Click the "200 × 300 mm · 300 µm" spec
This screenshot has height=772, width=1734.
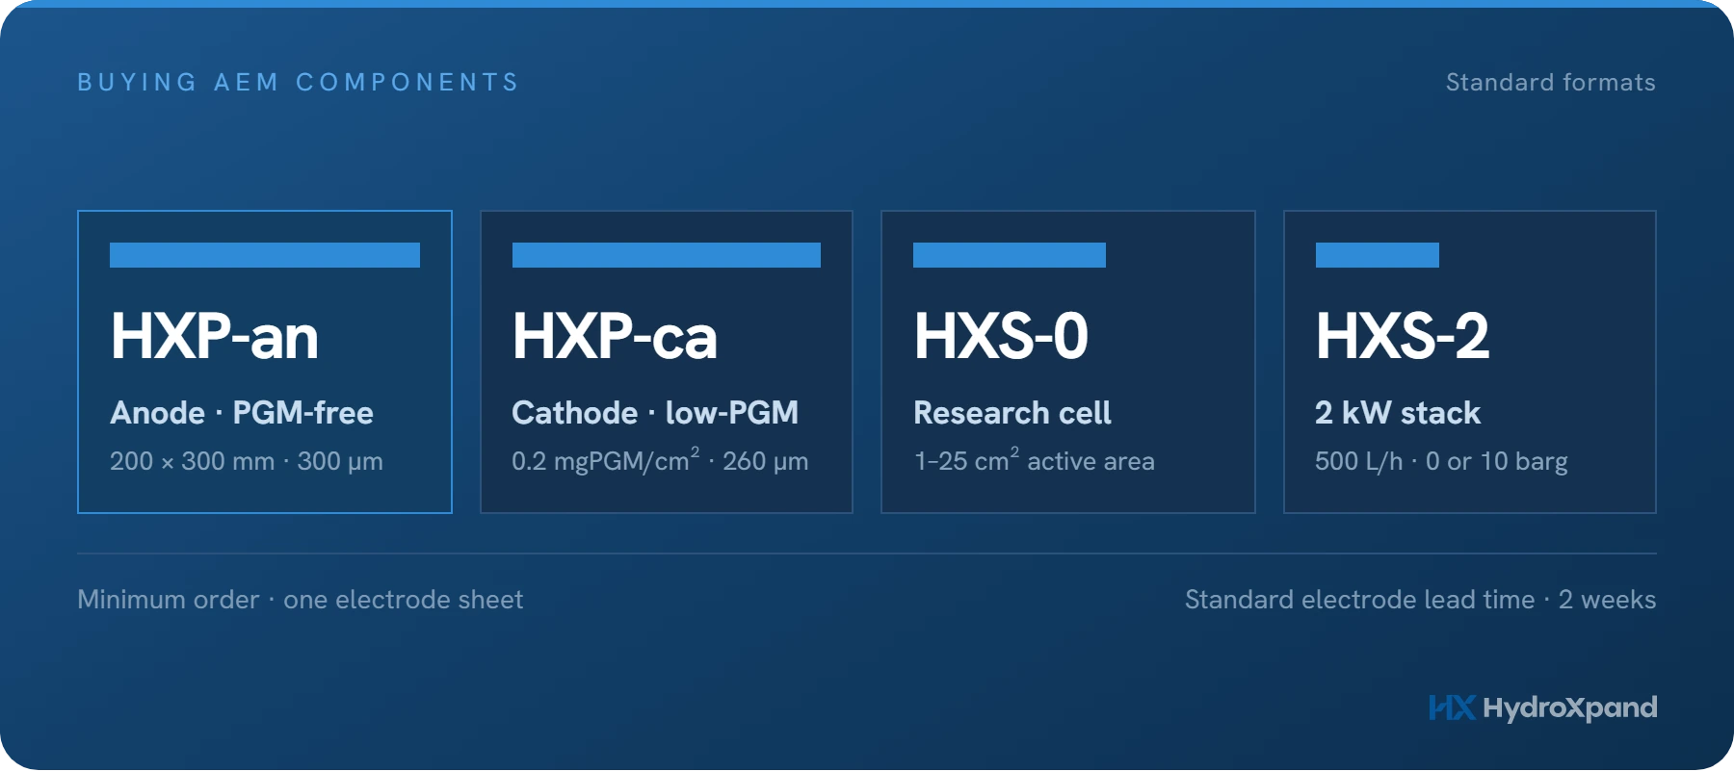(x=247, y=461)
